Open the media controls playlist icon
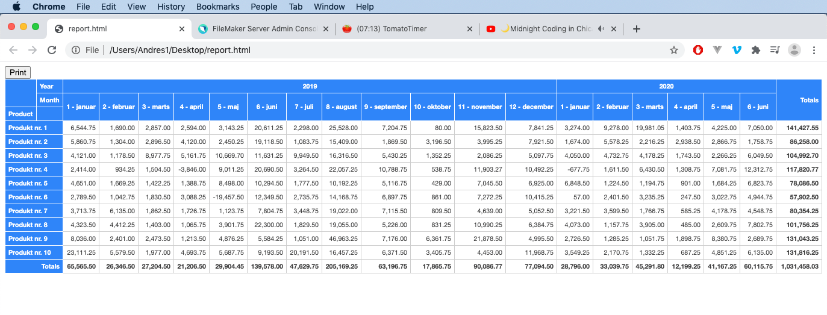Viewport: 827px width, 315px height. tap(775, 50)
